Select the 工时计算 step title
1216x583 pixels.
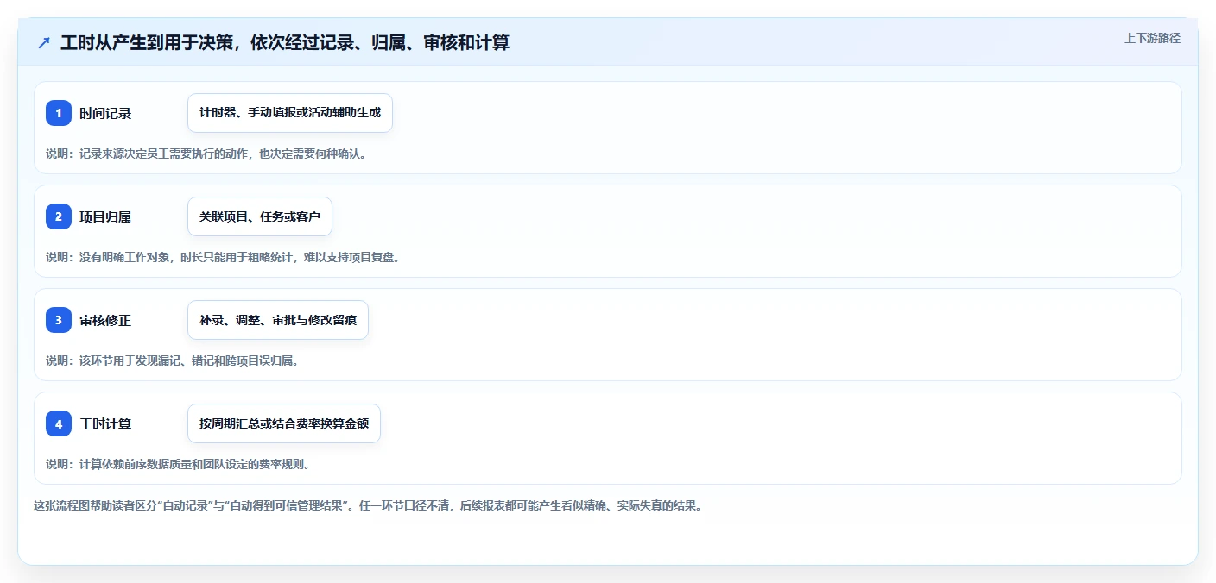[x=105, y=423]
